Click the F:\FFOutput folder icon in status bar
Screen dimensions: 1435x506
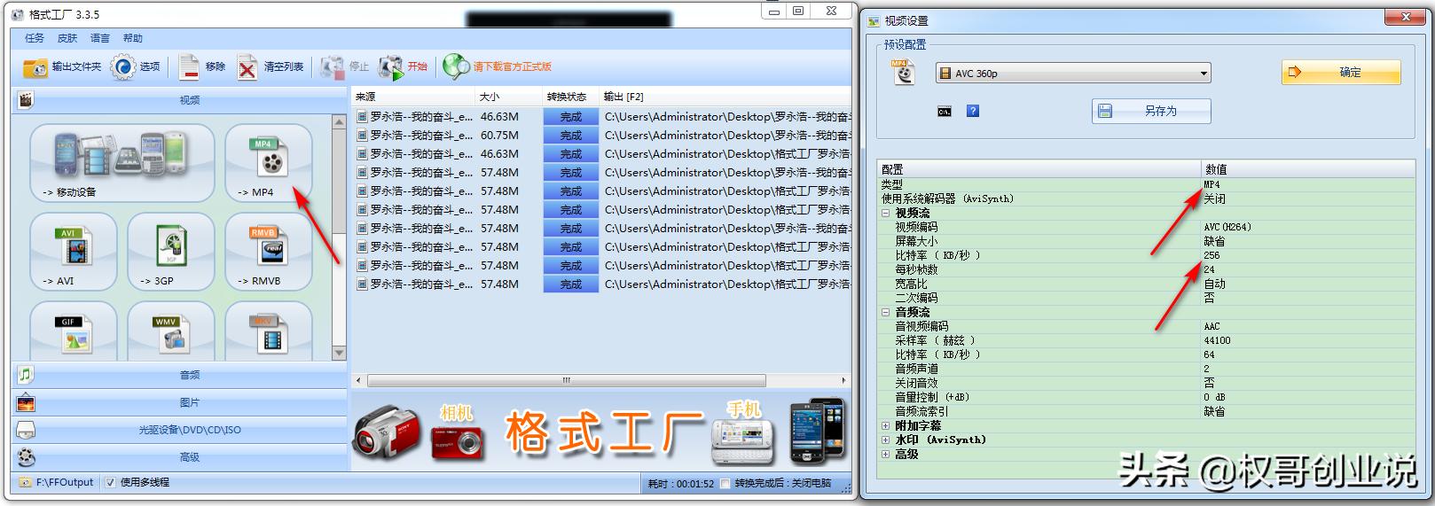[x=24, y=483]
